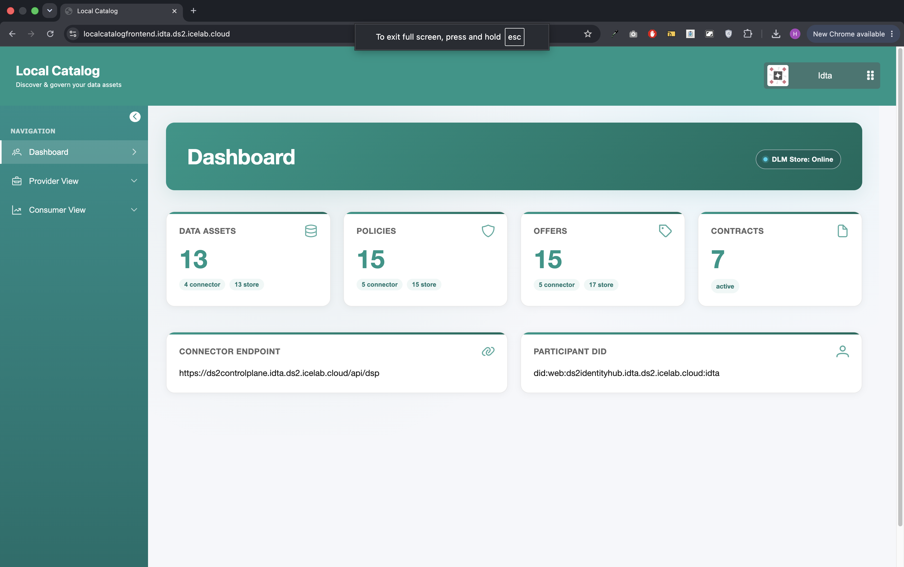Screen dimensions: 904x567
Task: Click the red hand blocker extension icon
Action: point(652,34)
